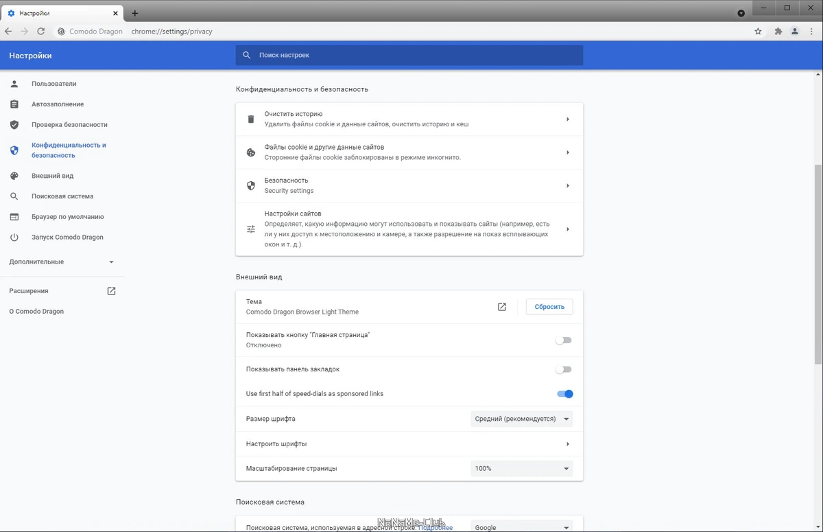This screenshot has height=532, width=823.
Task: Click the Поисковая система magnifier icon
Action: click(14, 196)
